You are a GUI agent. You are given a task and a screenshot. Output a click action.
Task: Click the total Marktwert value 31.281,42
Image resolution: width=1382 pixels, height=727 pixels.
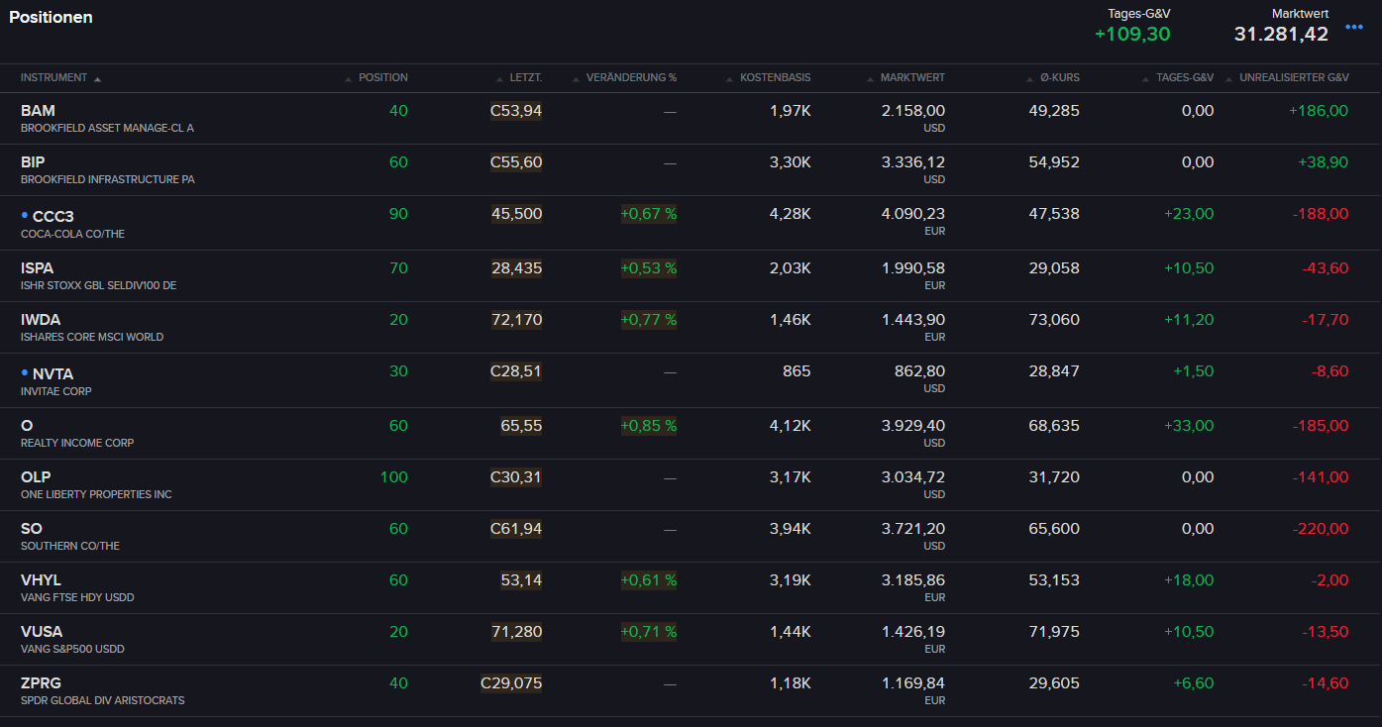point(1280,34)
